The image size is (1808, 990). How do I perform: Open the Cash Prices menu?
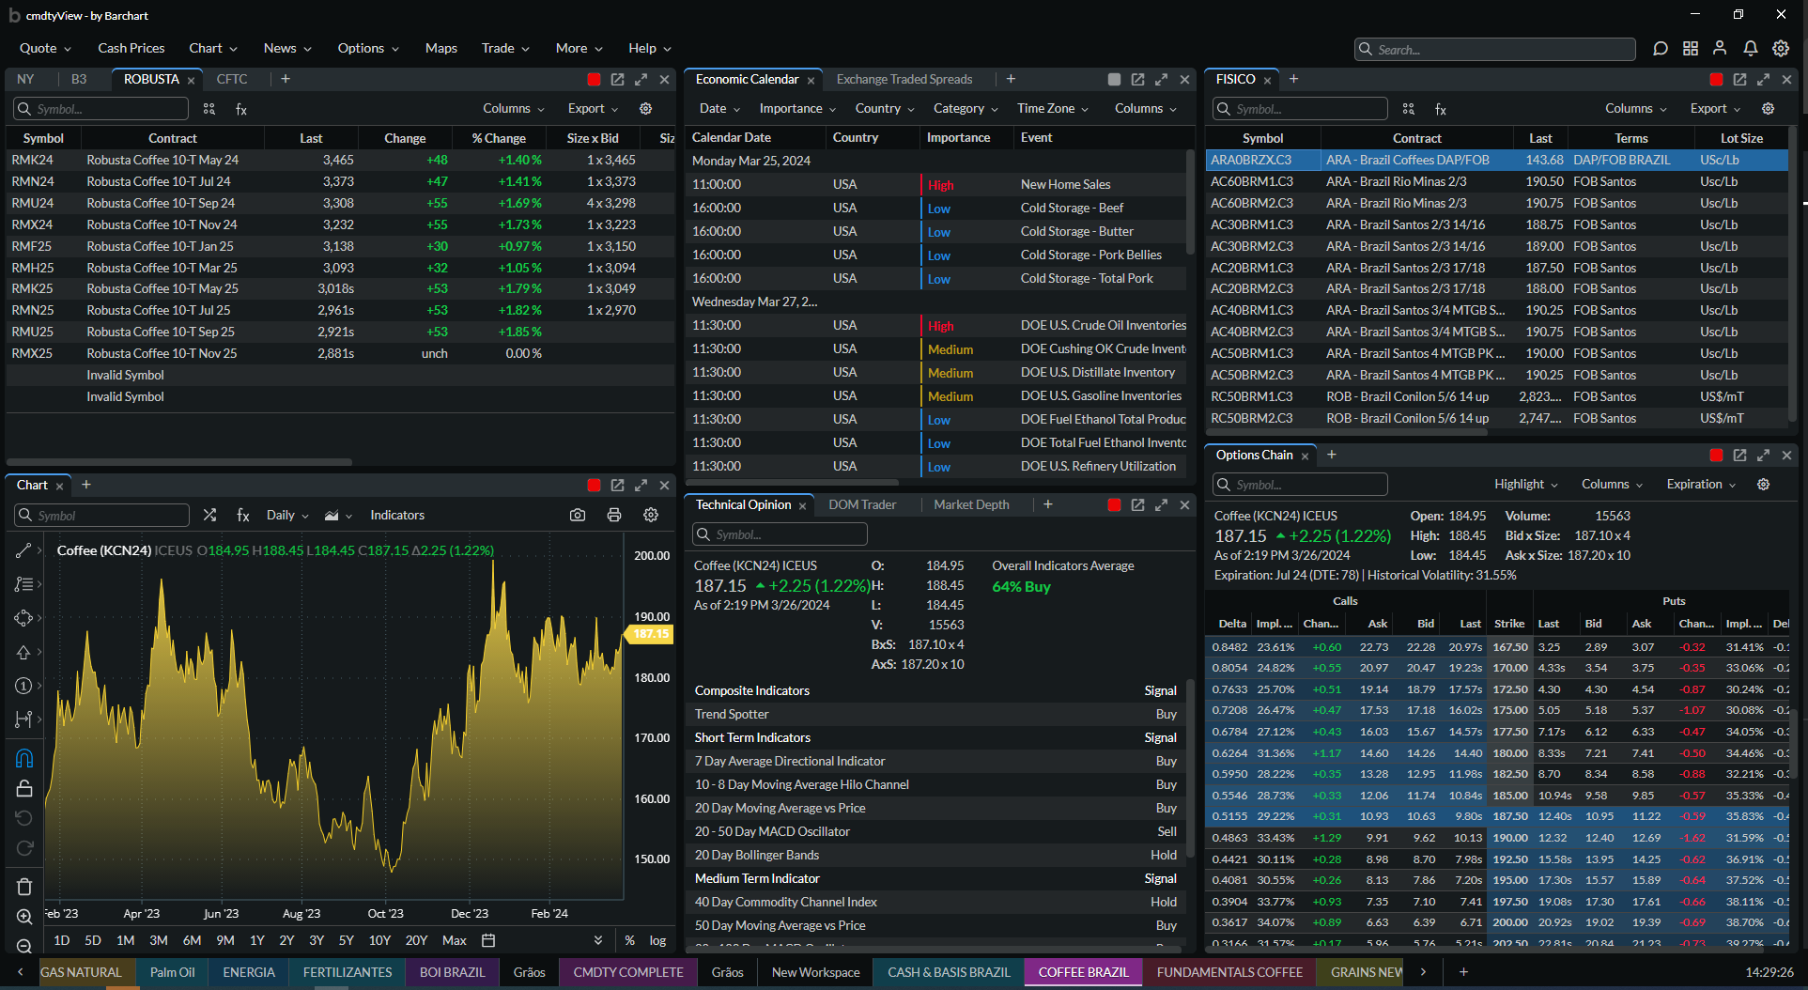pos(131,48)
